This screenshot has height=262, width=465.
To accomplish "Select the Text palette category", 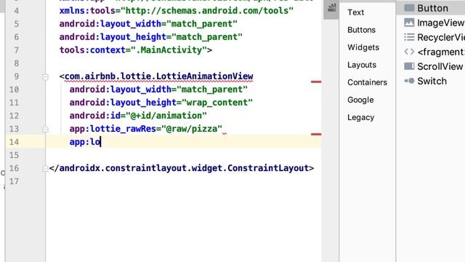I will click(x=355, y=12).
